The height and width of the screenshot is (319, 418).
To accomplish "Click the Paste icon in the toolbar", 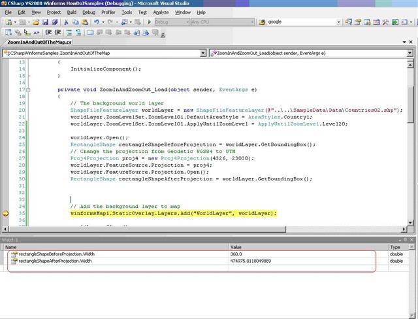I will (84, 22).
